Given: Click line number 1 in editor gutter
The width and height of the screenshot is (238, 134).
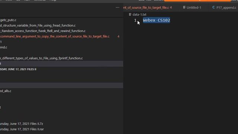Looking at the screenshot, I should point(135,20).
